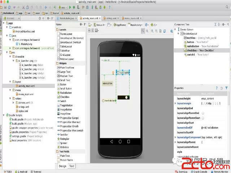Toggle layoutalignParentStart checkbox
This screenshot has width=231, height=173.
(x=203, y=118)
